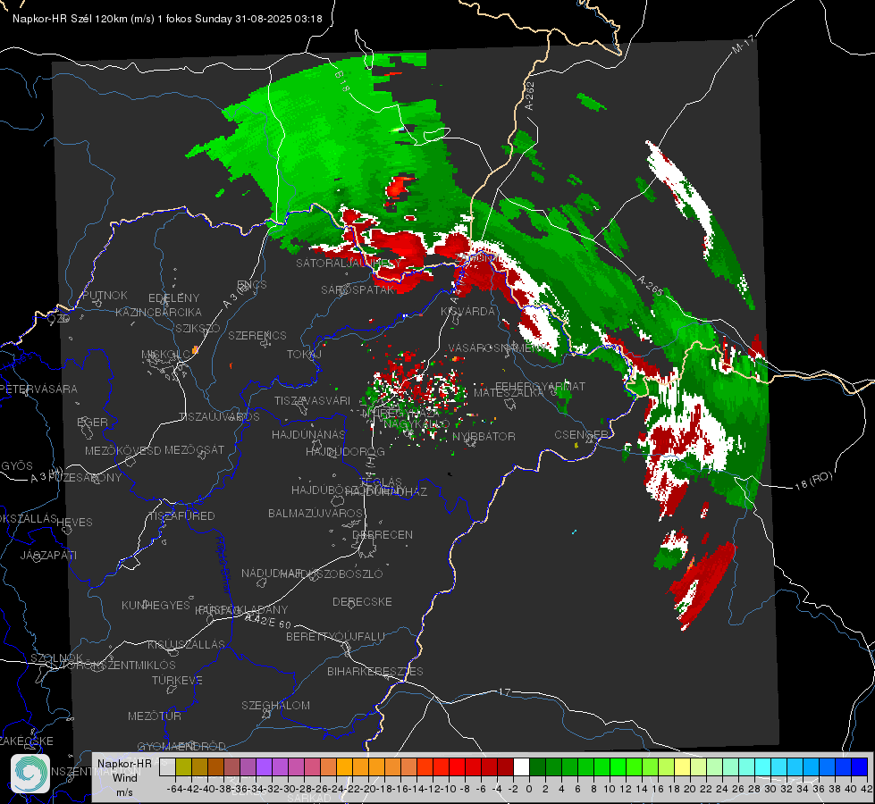
Task: Click the TÚRKEVE town label
Action: 178,680
